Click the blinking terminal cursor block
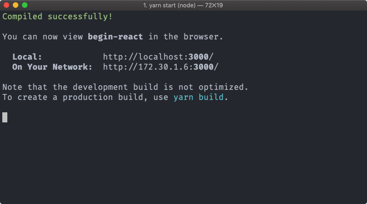This screenshot has height=204, width=367. (x=5, y=117)
